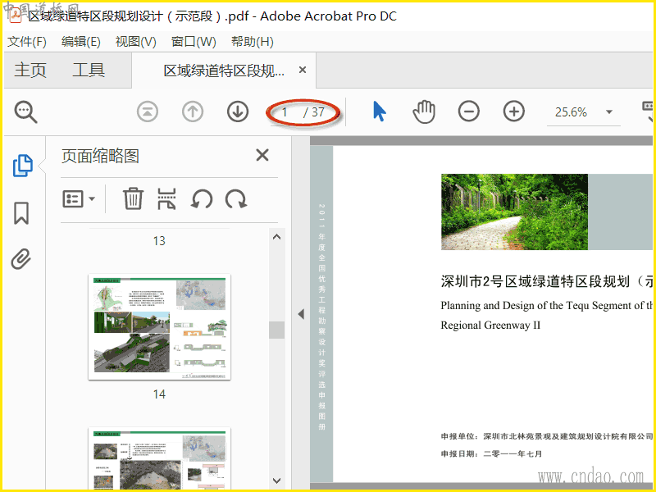This screenshot has width=656, height=492.
Task: Close the page thumbnails panel
Action: 262,155
